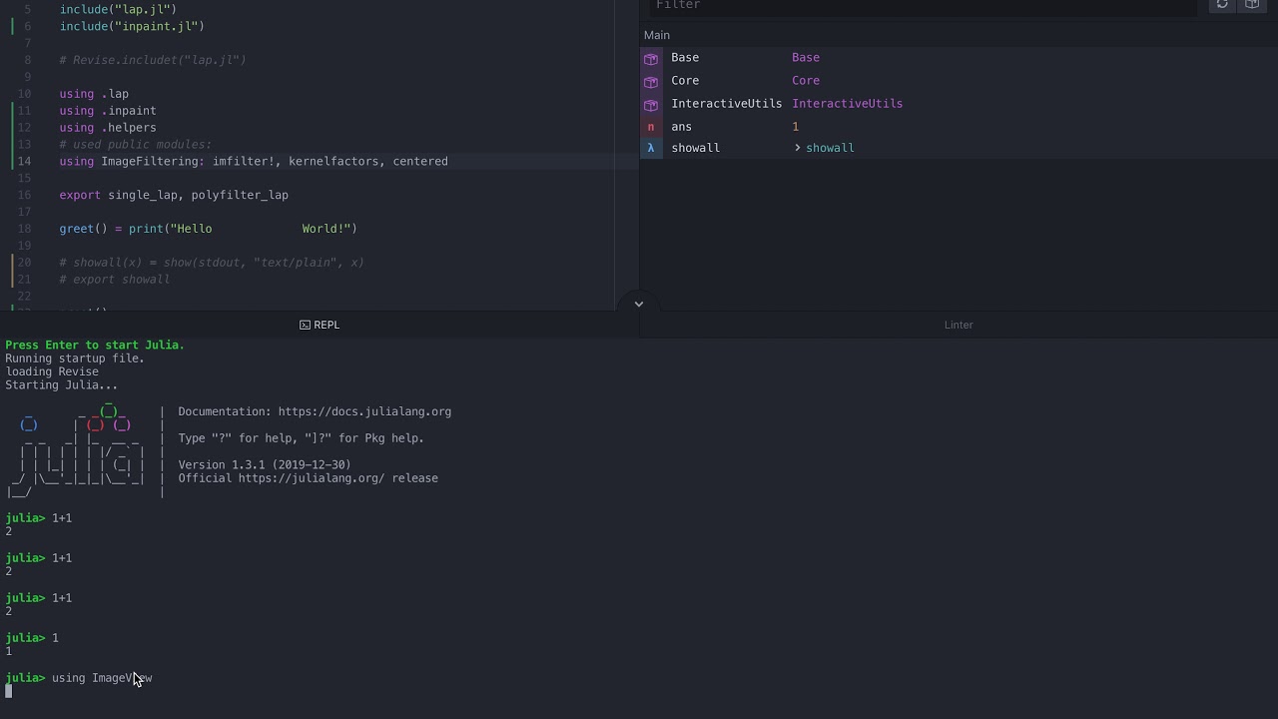
Task: Click the Base module package icon
Action: click(651, 58)
